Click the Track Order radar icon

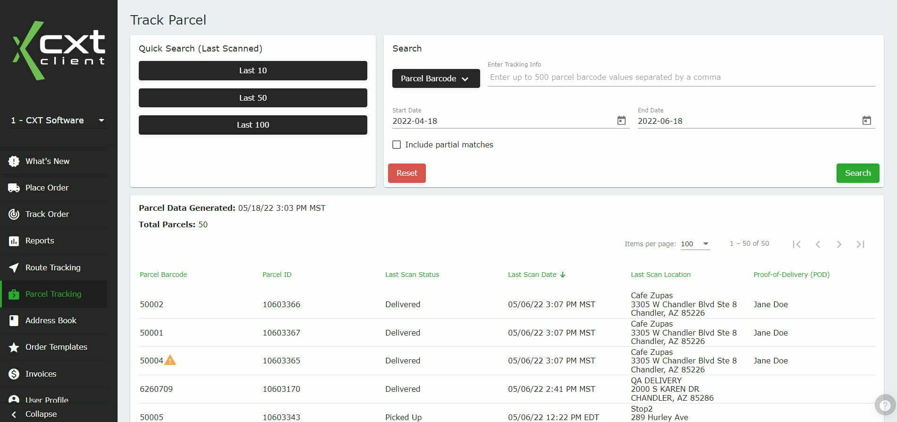pyautogui.click(x=14, y=215)
